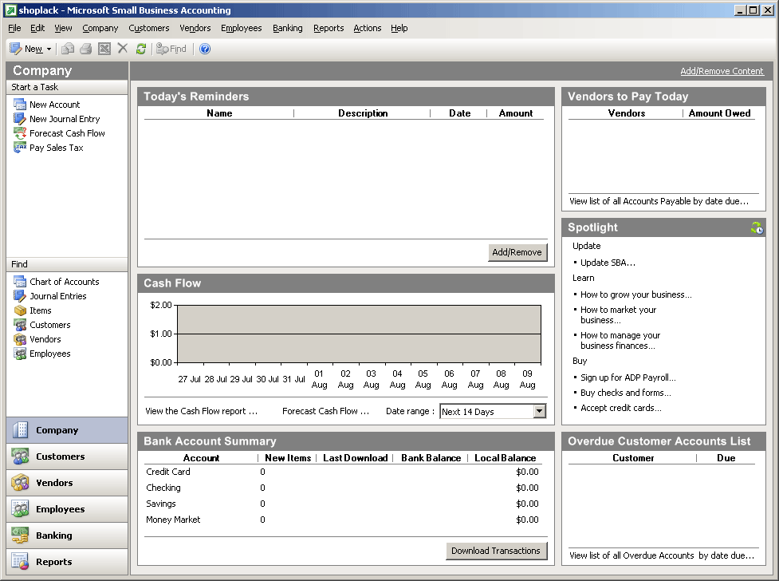
Task: Open the Company menu
Action: [x=100, y=29]
